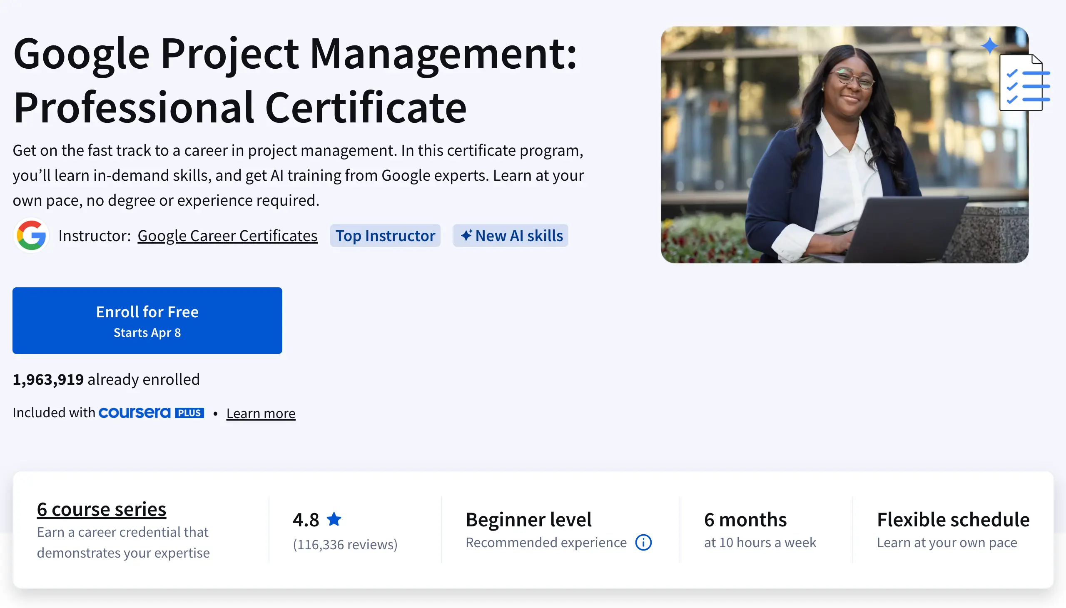Open the 6 course series link
The height and width of the screenshot is (608, 1066).
tap(102, 509)
